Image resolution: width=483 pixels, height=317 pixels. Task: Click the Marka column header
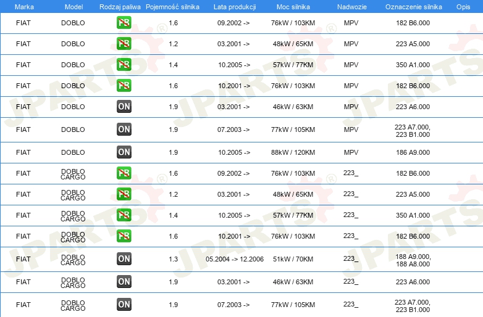tap(24, 7)
